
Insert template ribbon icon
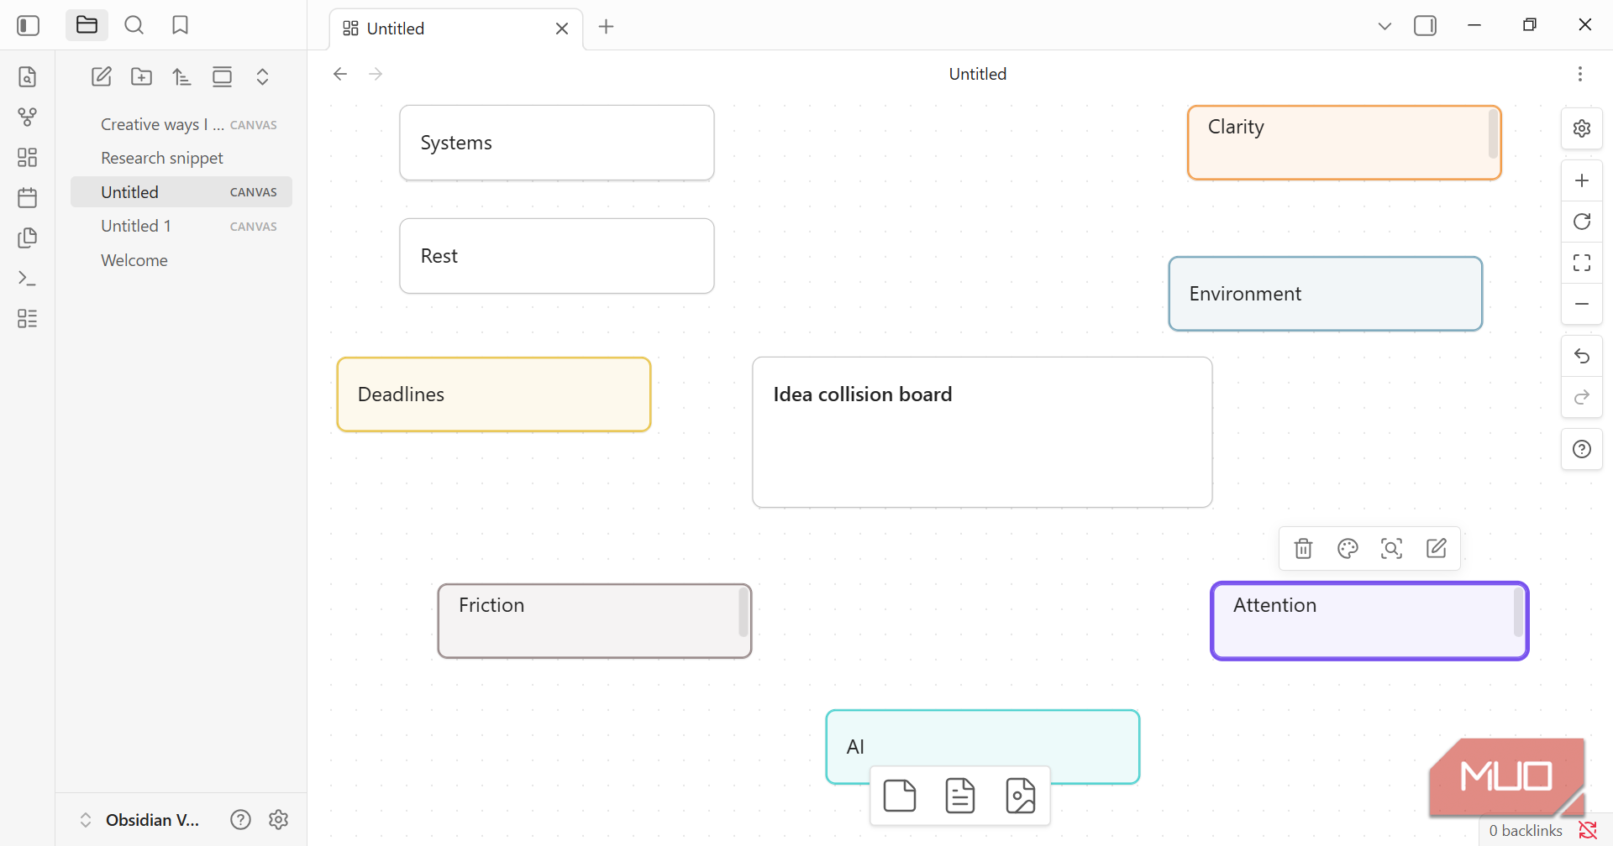tap(28, 238)
